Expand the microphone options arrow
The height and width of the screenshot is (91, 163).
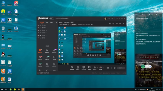[x=97, y=68]
